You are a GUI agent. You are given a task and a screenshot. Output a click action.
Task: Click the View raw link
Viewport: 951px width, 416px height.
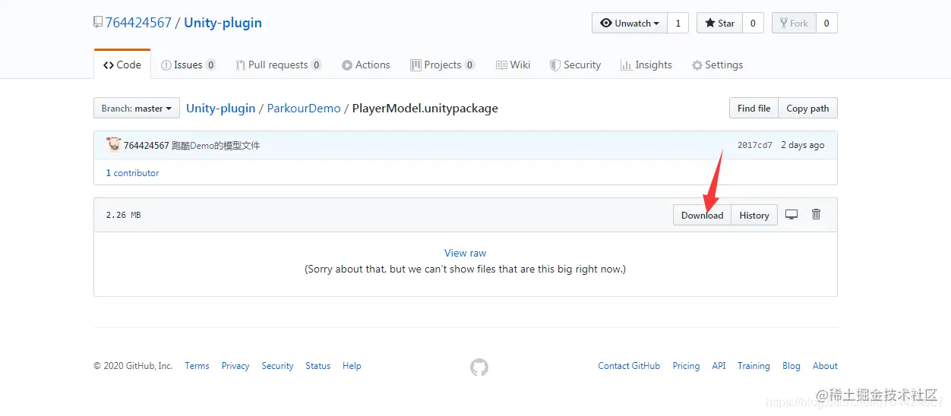[x=466, y=253]
